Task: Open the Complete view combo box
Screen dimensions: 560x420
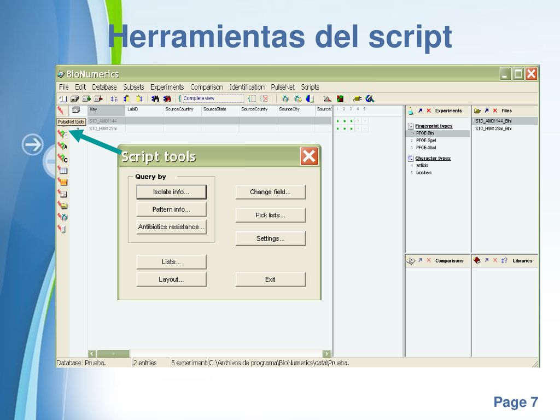Action: [x=213, y=98]
